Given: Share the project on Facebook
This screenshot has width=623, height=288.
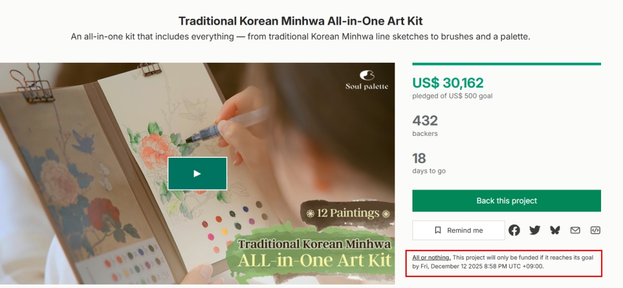Looking at the screenshot, I should [514, 230].
